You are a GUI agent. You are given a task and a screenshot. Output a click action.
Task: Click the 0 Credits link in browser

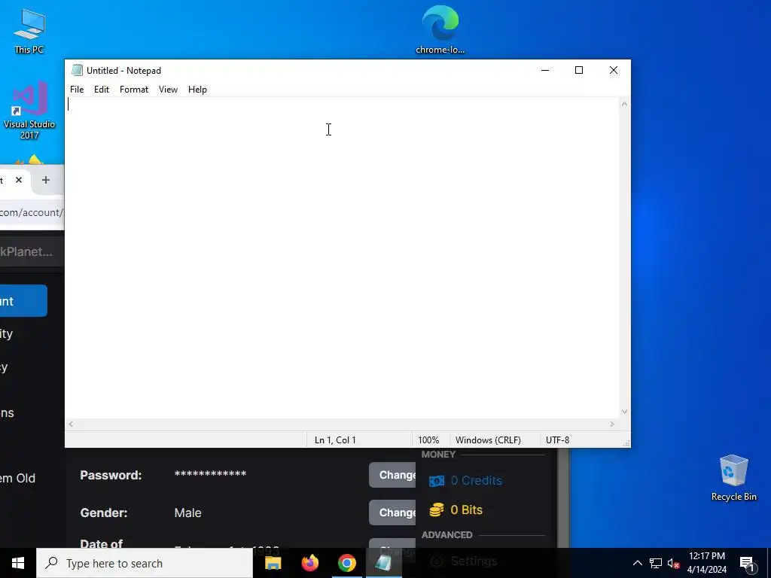point(476,480)
